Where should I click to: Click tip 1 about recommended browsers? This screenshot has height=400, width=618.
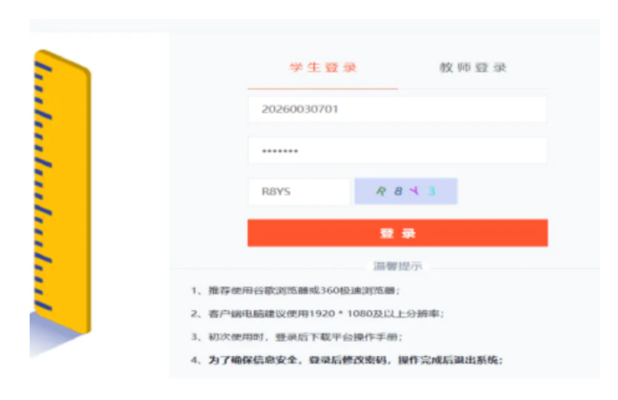coord(296,291)
